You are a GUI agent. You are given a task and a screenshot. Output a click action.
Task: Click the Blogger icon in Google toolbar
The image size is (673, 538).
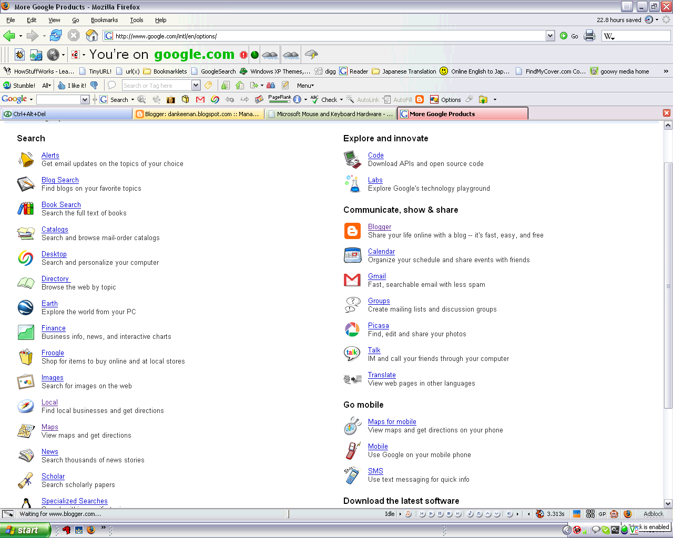point(420,99)
